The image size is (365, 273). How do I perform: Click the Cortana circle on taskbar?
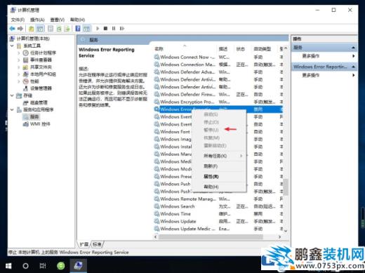click(x=25, y=266)
